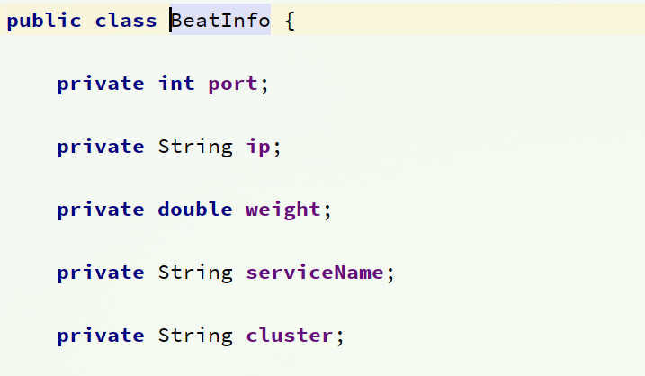Screen dimensions: 645x376
Task: Click "private" on the ip declaration line
Action: [x=101, y=147]
